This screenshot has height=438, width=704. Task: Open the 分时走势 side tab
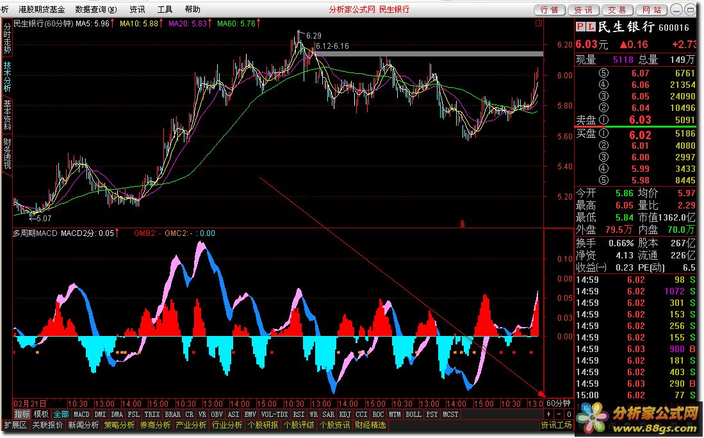pos(7,38)
